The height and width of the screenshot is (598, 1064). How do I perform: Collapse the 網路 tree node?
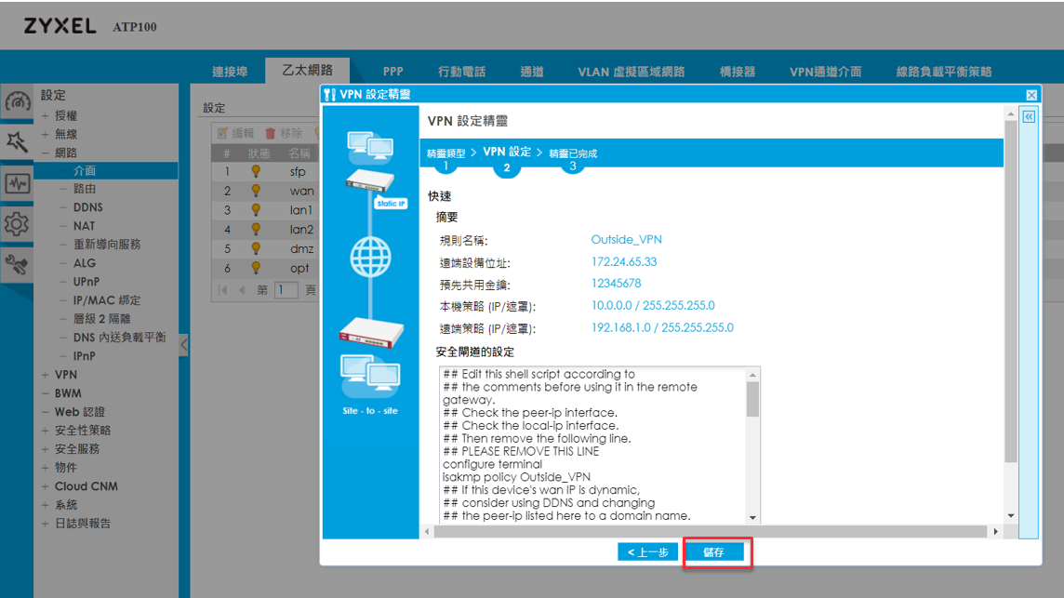(x=45, y=153)
